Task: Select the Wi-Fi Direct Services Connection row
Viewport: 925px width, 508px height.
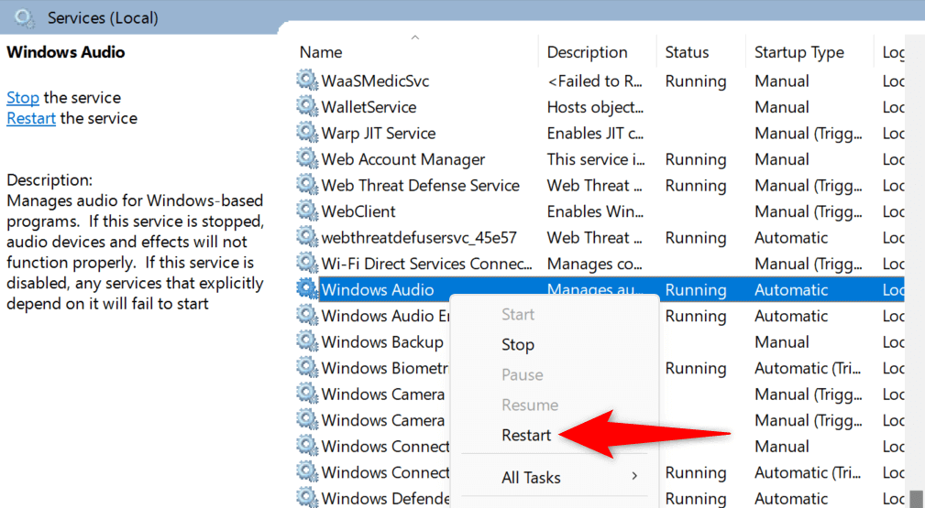Action: 426,264
